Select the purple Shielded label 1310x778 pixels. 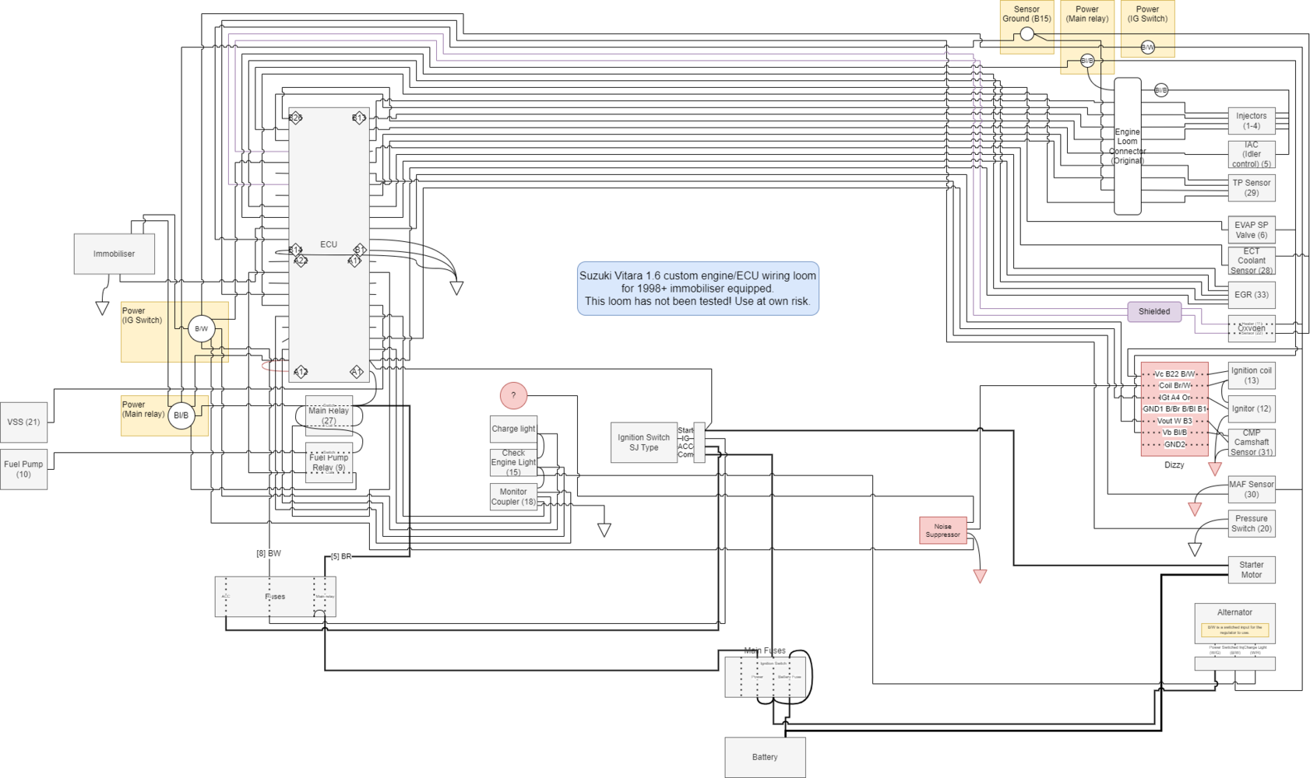pos(1154,311)
